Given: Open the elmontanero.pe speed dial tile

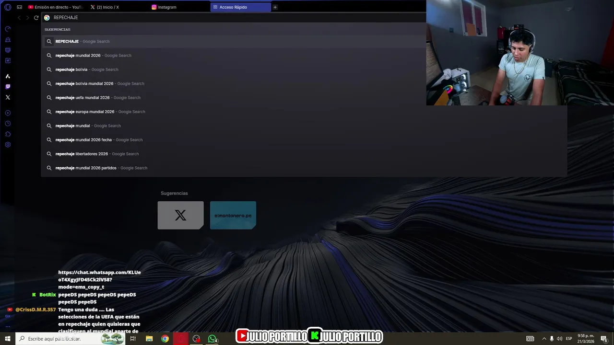Looking at the screenshot, I should click(233, 215).
